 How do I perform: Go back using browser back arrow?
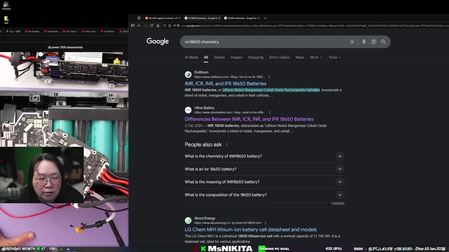(139, 26)
